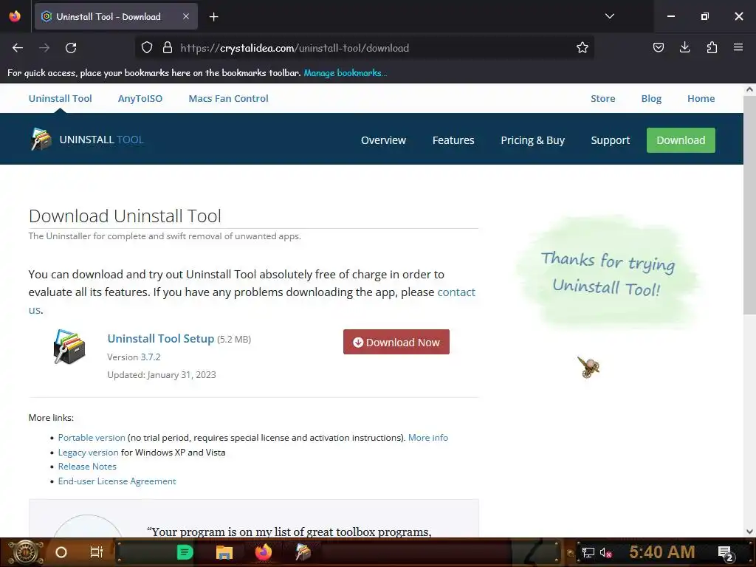Open network status tray icon
Viewport: 756px width, 567px height.
click(x=588, y=552)
